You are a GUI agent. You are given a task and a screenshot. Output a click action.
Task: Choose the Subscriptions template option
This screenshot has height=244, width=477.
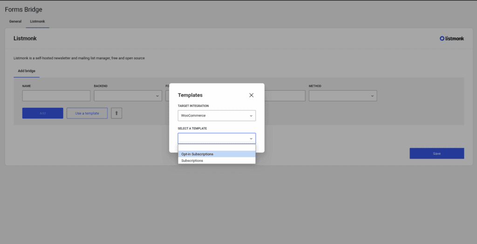coord(217,160)
